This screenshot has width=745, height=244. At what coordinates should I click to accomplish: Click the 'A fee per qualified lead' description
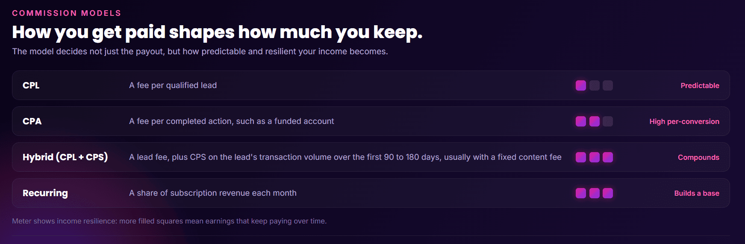(x=173, y=85)
